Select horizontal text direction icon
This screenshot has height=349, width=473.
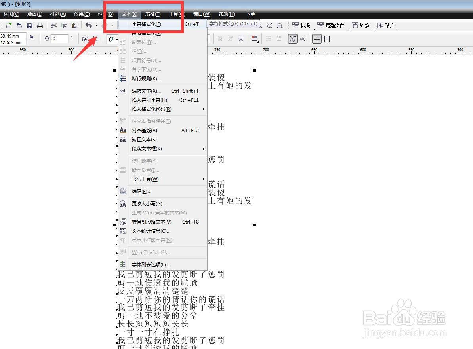[317, 38]
